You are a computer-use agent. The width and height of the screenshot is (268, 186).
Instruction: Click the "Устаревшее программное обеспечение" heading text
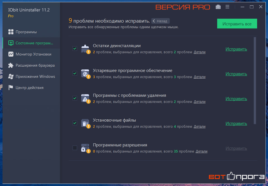133,71
